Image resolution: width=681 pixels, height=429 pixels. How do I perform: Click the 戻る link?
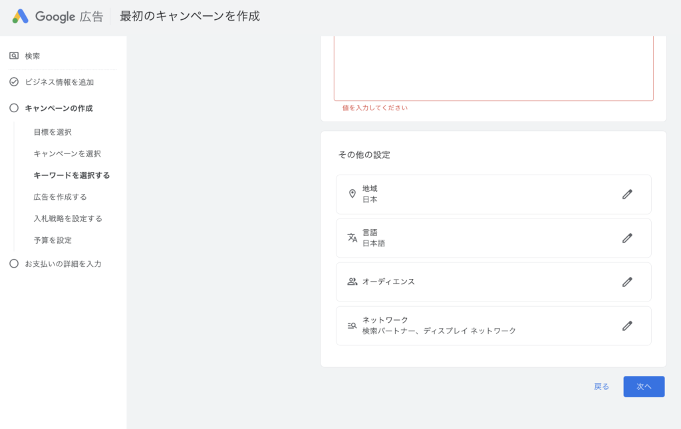(601, 386)
